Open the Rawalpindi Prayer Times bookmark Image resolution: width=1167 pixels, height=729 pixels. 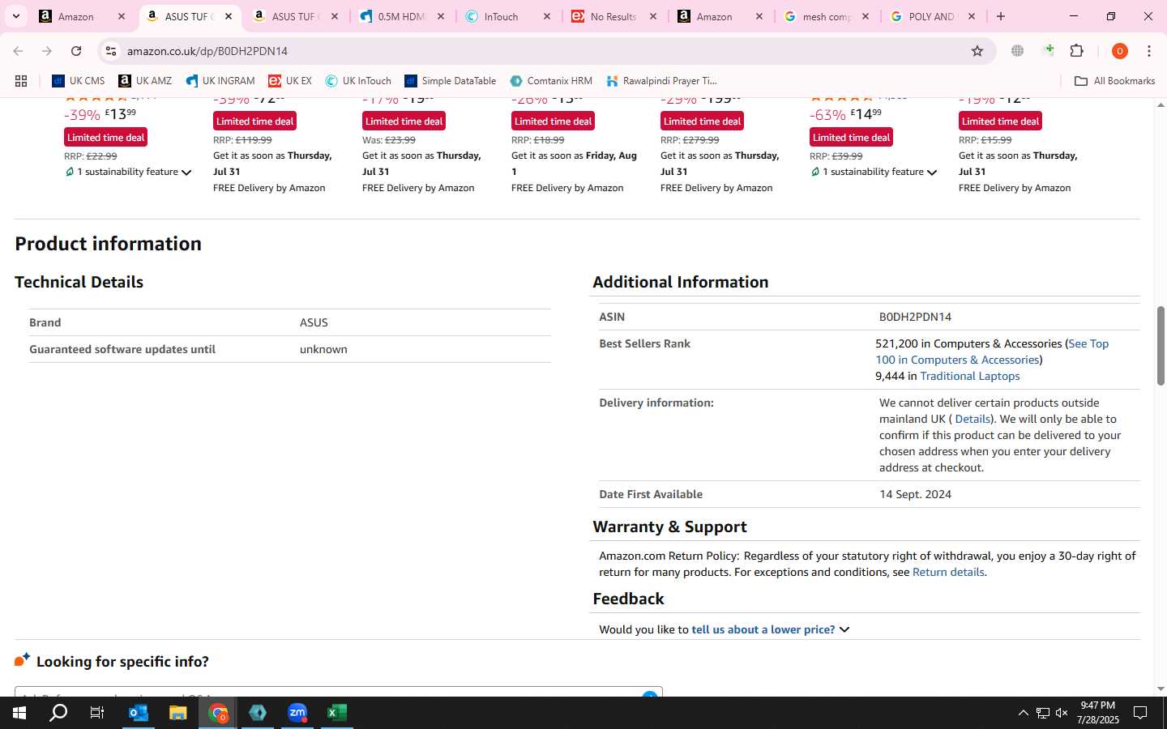(x=661, y=81)
